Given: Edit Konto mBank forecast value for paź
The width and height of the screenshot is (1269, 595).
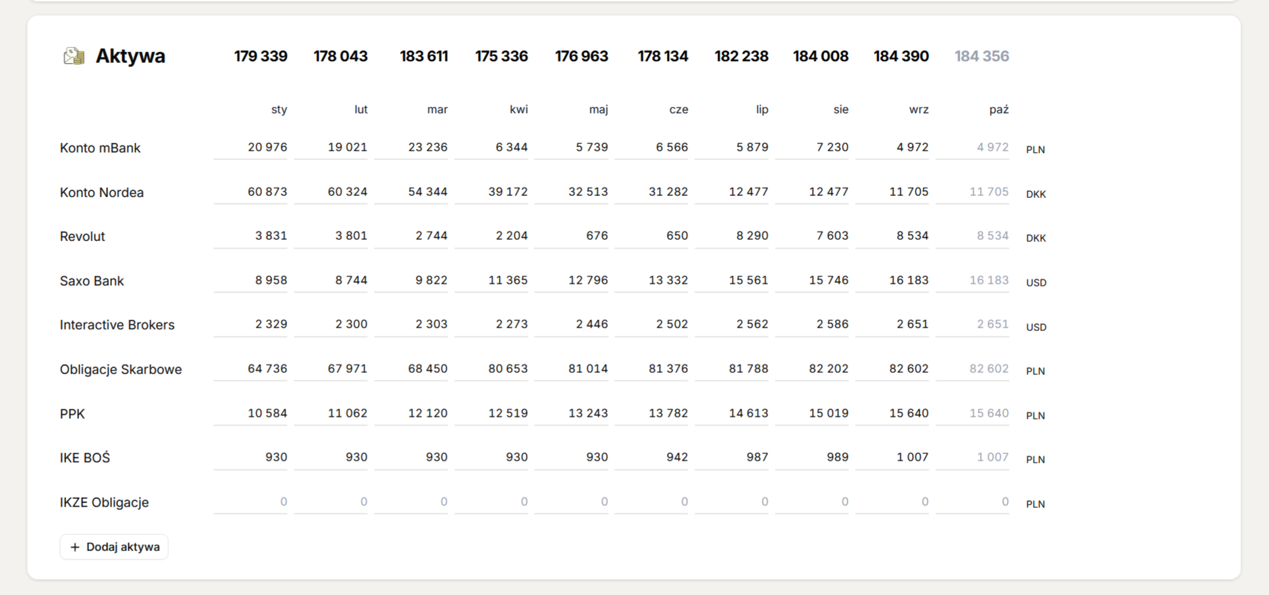Looking at the screenshot, I should point(973,147).
